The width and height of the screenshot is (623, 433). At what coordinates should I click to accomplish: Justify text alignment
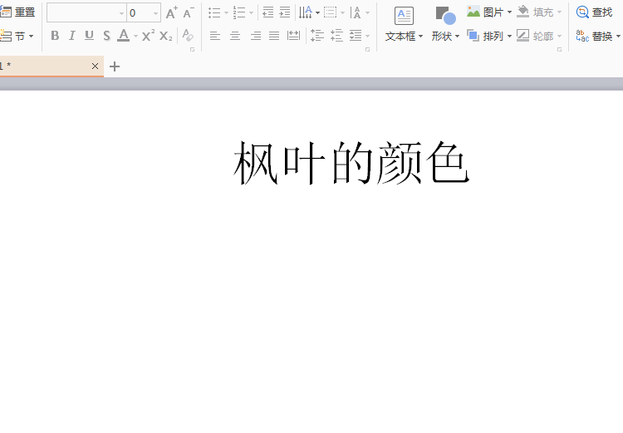coord(274,37)
